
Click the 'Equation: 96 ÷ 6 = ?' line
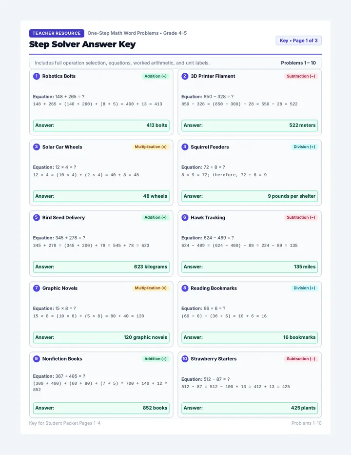203,308
